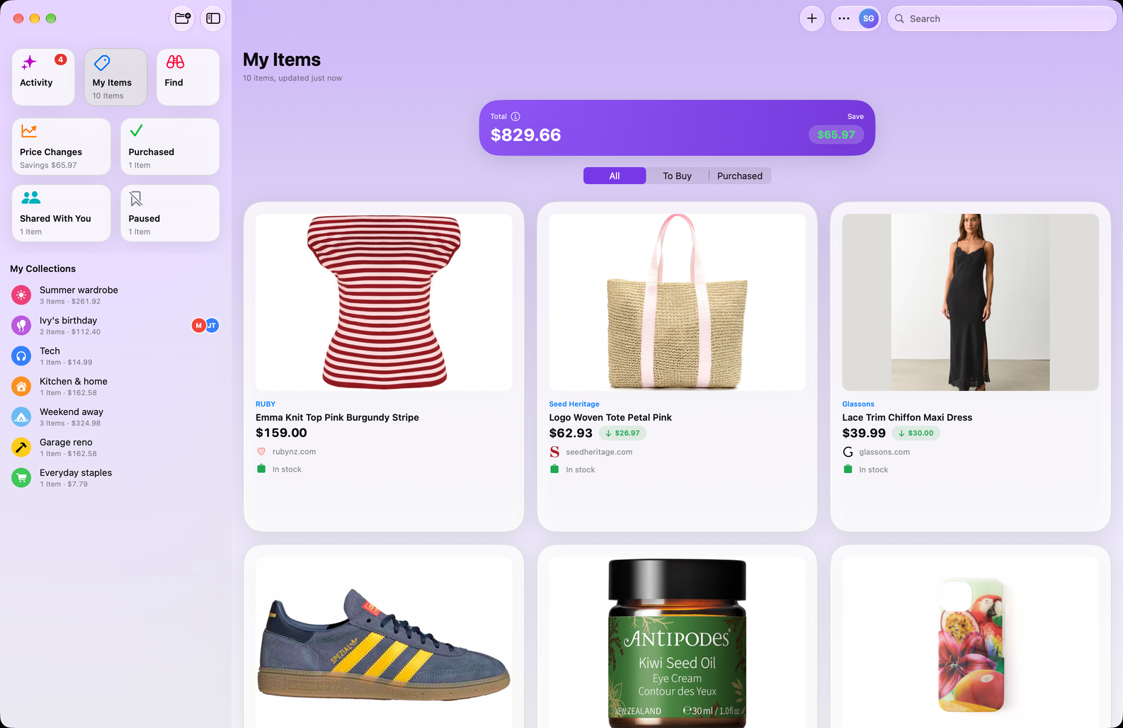Click the M shared member avatar
Image resolution: width=1123 pixels, height=728 pixels.
point(198,326)
